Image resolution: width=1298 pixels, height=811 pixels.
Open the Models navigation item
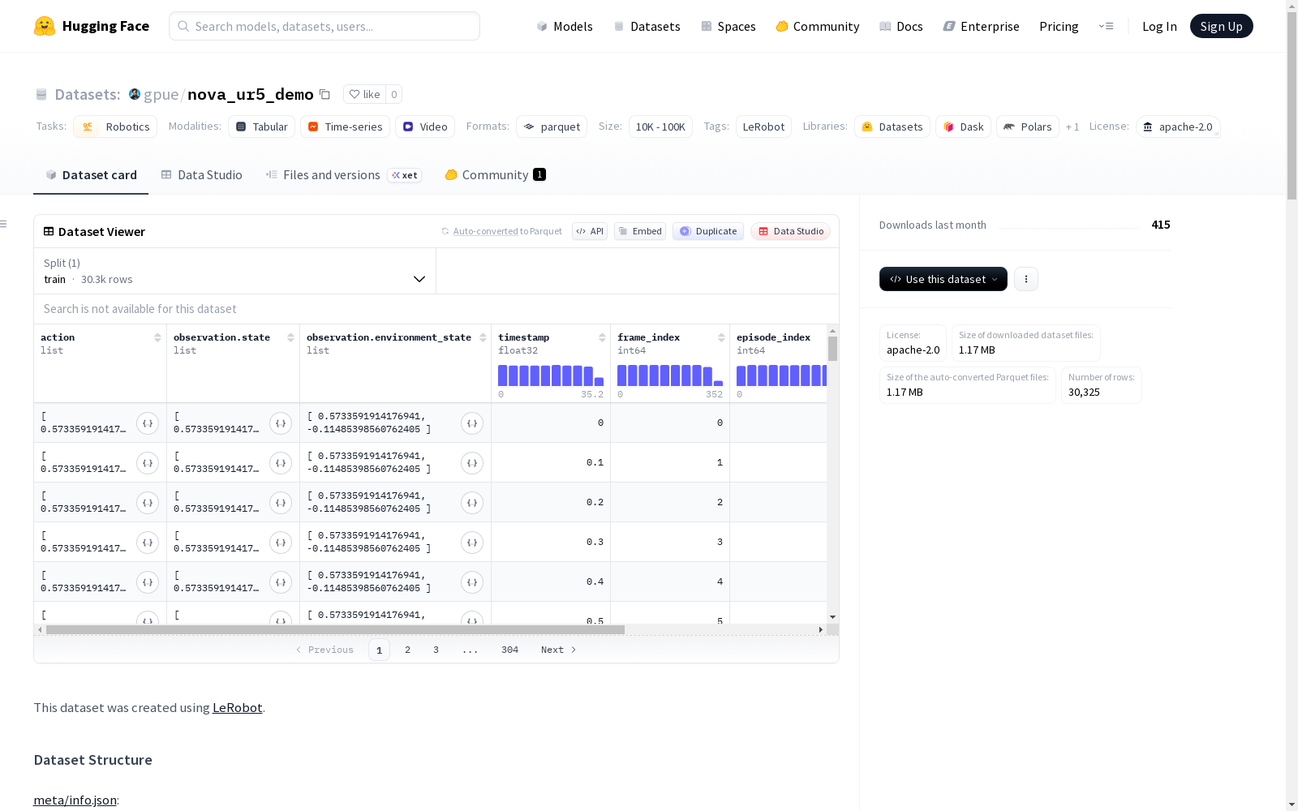tap(565, 26)
